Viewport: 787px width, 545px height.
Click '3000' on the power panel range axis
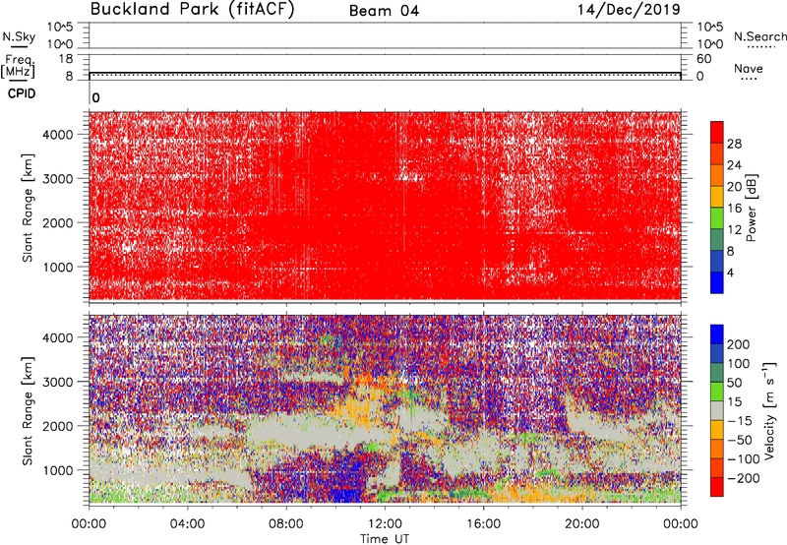(x=58, y=179)
